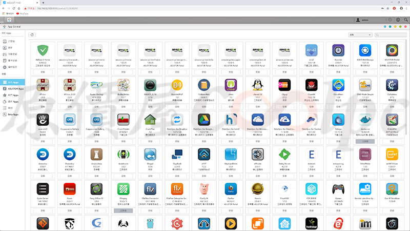The image size is (410, 231).
Task: Select the BubbleUPnP yellow icon
Action: tap(177, 85)
